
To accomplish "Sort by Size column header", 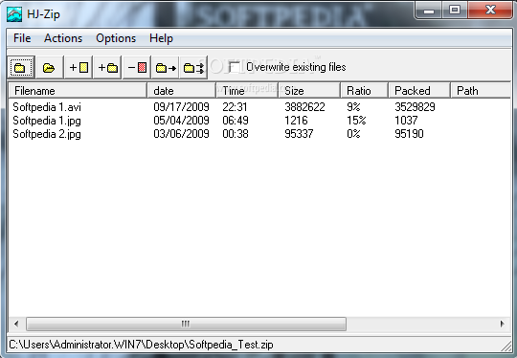I will pos(309,91).
